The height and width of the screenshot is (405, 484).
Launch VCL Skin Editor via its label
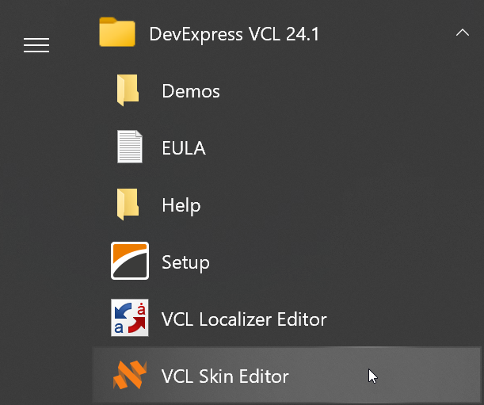click(x=225, y=376)
